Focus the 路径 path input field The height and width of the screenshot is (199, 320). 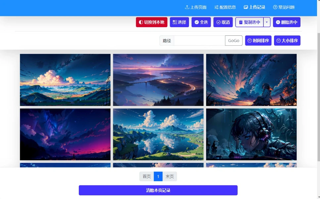tap(199, 41)
